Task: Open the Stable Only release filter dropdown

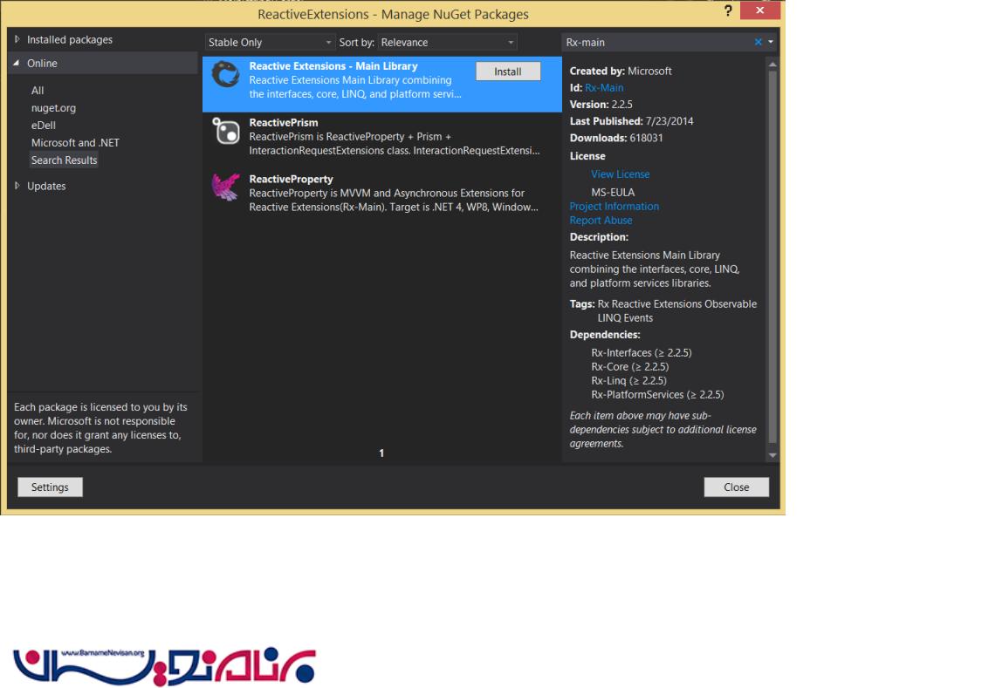Action: coord(270,42)
